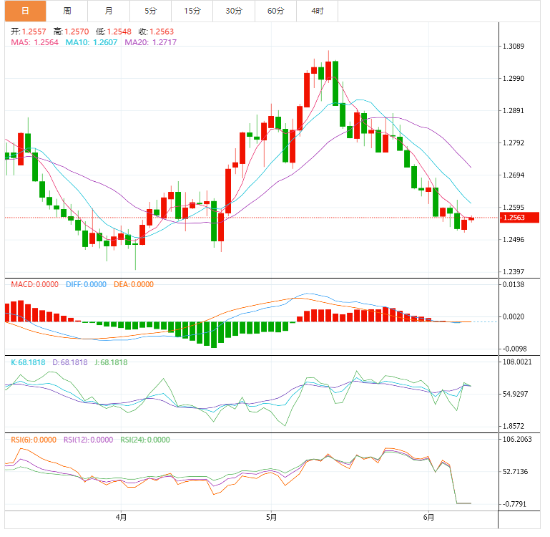Click the MACD indicator value label

34,284
